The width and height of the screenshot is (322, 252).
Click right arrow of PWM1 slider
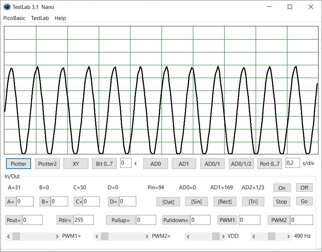point(57,236)
